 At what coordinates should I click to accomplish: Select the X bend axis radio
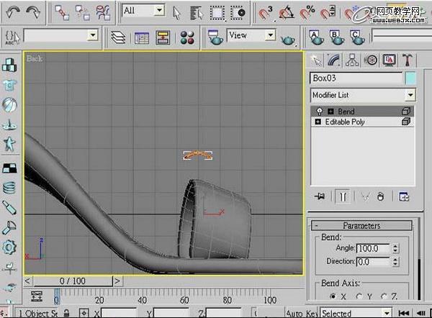pyautogui.click(x=333, y=296)
